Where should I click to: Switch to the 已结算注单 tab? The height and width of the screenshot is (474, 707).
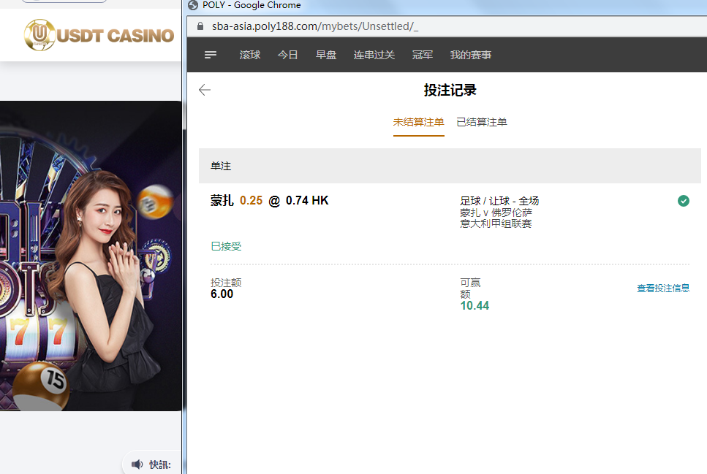[482, 122]
